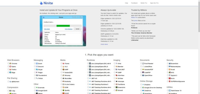The image size is (200, 94).
Task: Click the qBittorrent app icon
Action: tap(10, 82)
